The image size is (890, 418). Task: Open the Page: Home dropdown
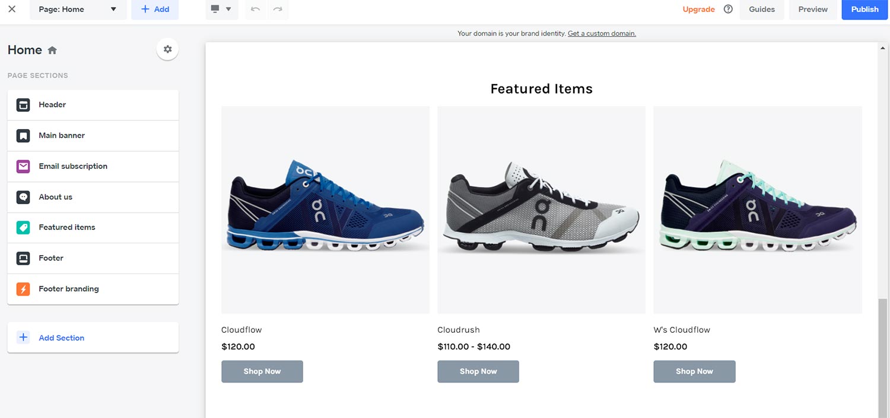[x=78, y=9]
